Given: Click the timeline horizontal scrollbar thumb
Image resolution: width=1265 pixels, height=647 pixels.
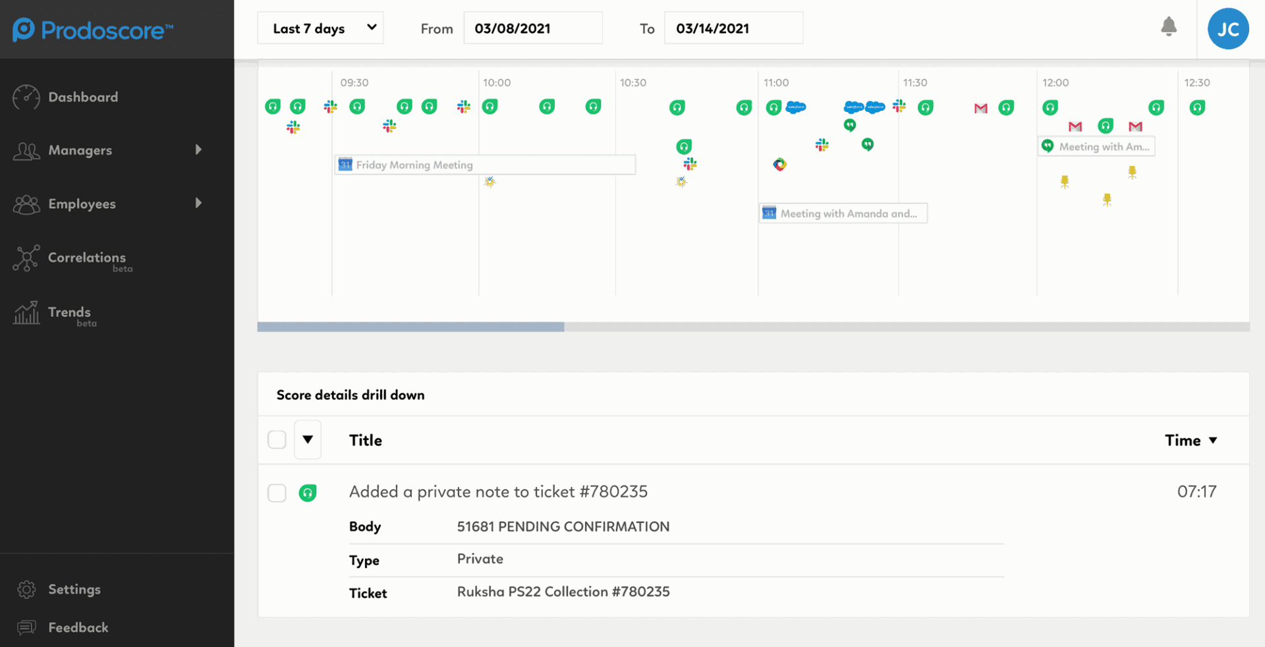Looking at the screenshot, I should (410, 327).
